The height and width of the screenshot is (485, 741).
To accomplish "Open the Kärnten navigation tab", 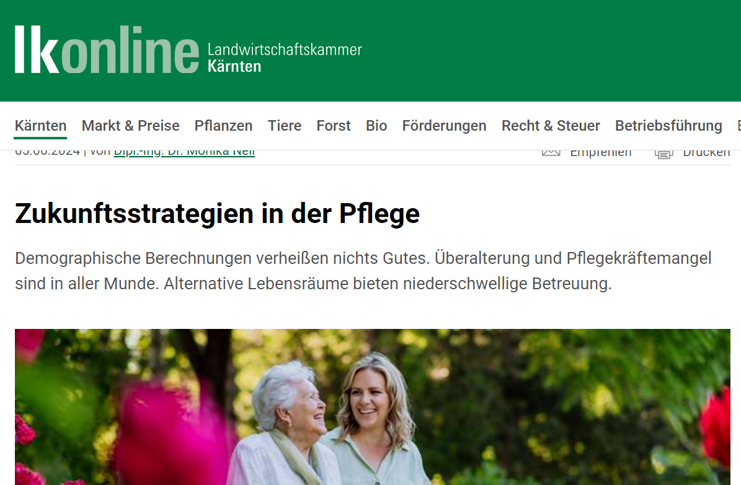I will (x=41, y=126).
